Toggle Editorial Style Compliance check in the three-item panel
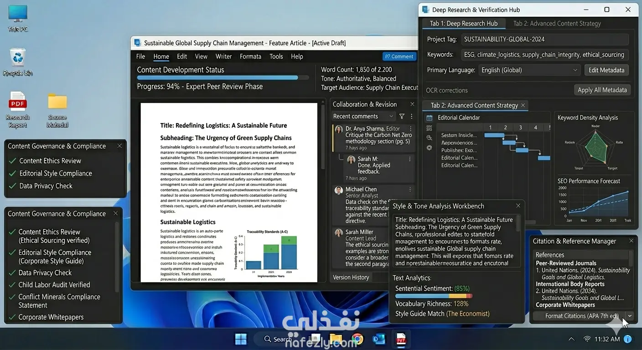The width and height of the screenshot is (642, 350). coord(13,174)
